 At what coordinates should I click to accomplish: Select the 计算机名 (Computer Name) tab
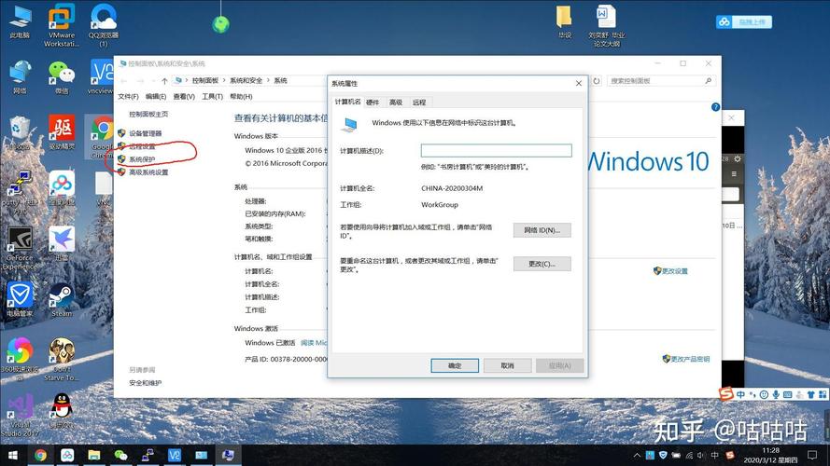(x=347, y=102)
